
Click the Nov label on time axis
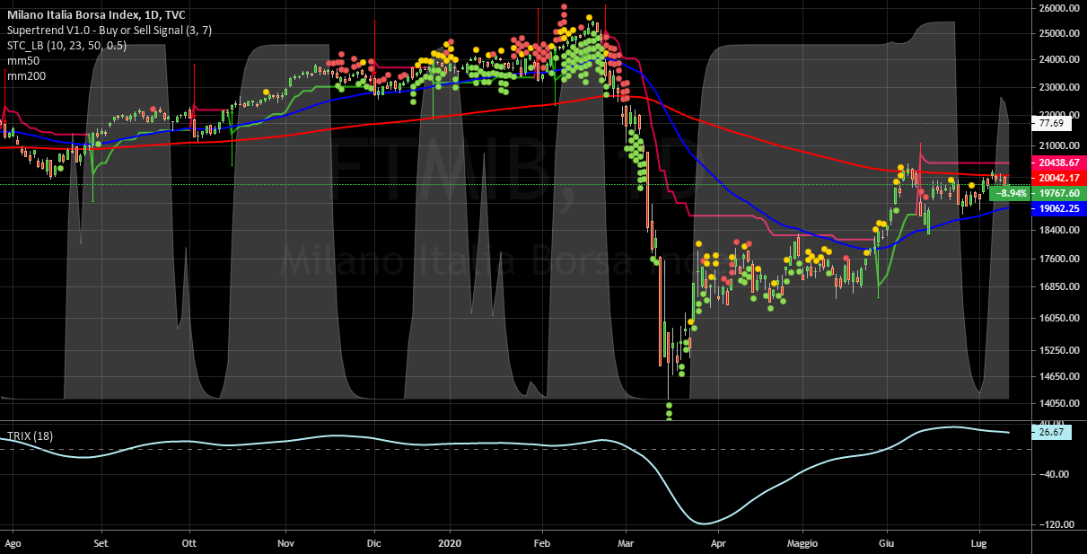285,544
